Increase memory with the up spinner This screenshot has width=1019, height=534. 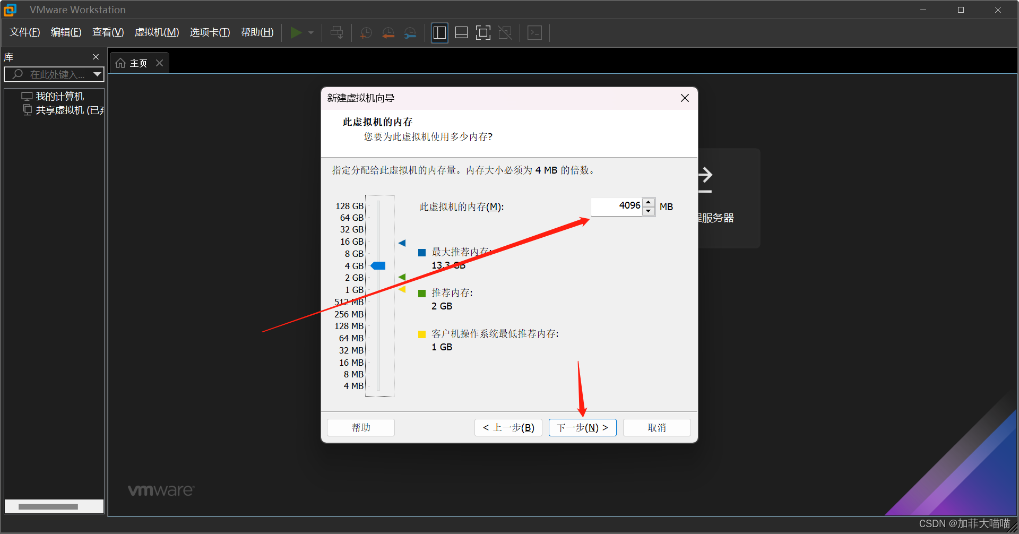point(649,202)
